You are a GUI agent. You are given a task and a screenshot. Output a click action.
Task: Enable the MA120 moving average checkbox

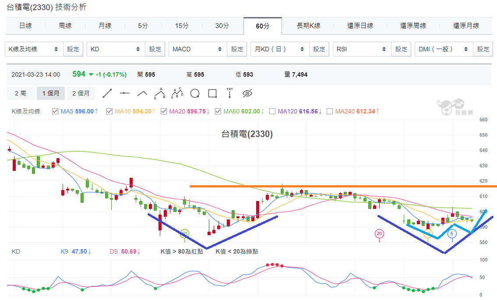coord(272,111)
